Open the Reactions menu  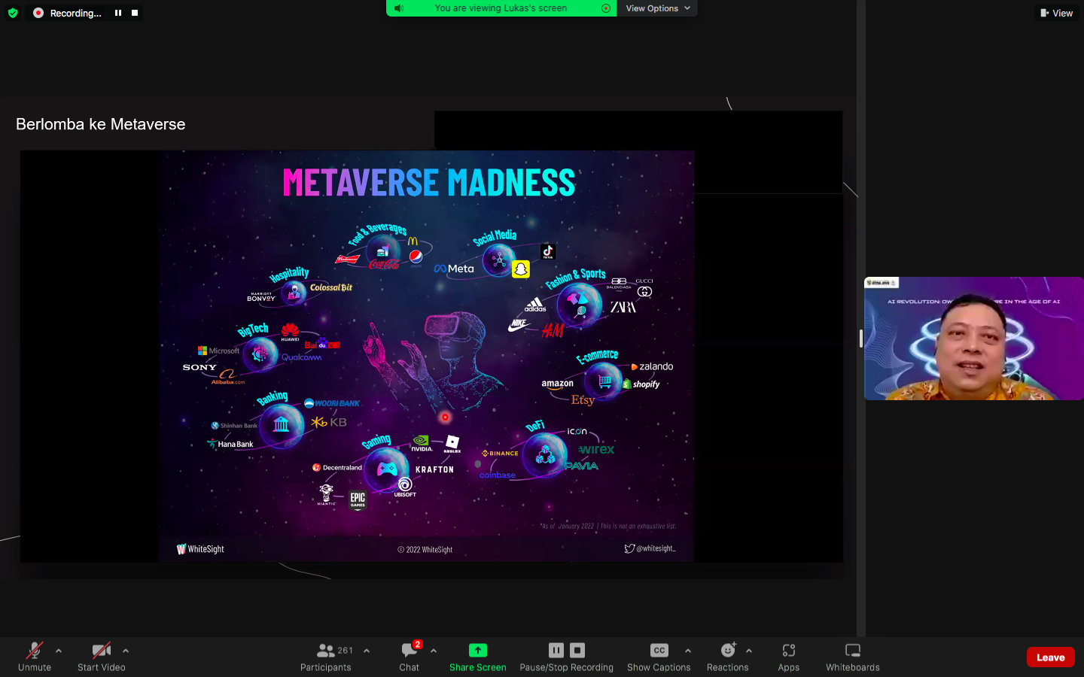pyautogui.click(x=727, y=656)
